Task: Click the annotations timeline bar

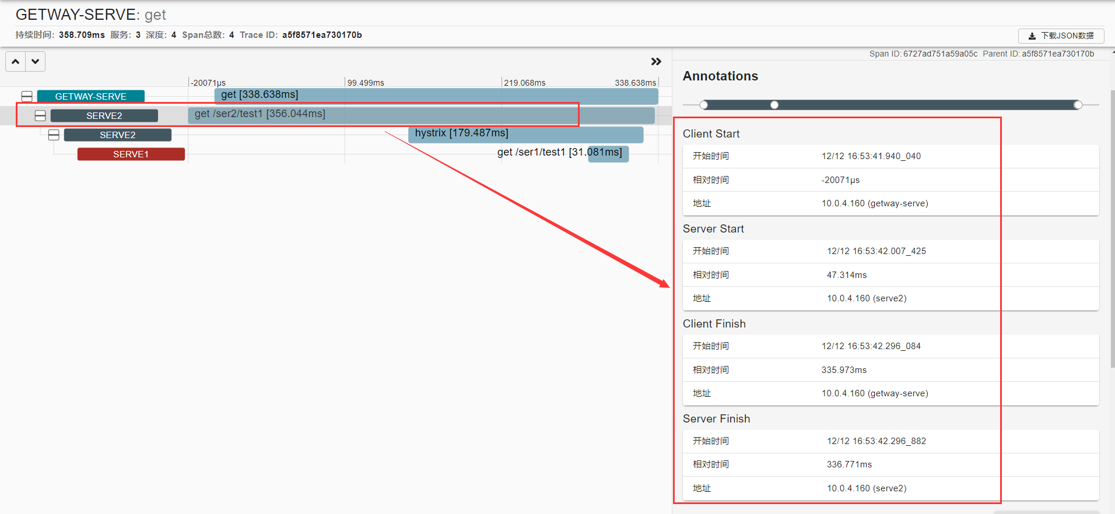Action: [x=891, y=105]
